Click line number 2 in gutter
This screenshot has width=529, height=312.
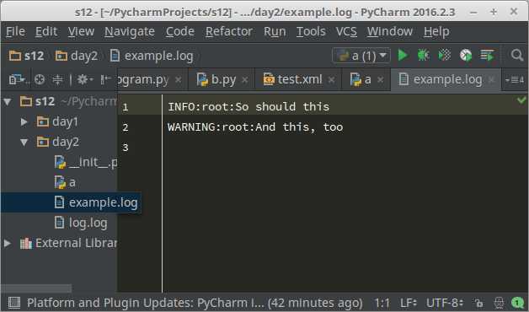click(x=126, y=127)
